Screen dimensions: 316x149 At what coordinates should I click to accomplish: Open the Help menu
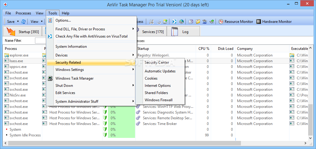pos(65,13)
